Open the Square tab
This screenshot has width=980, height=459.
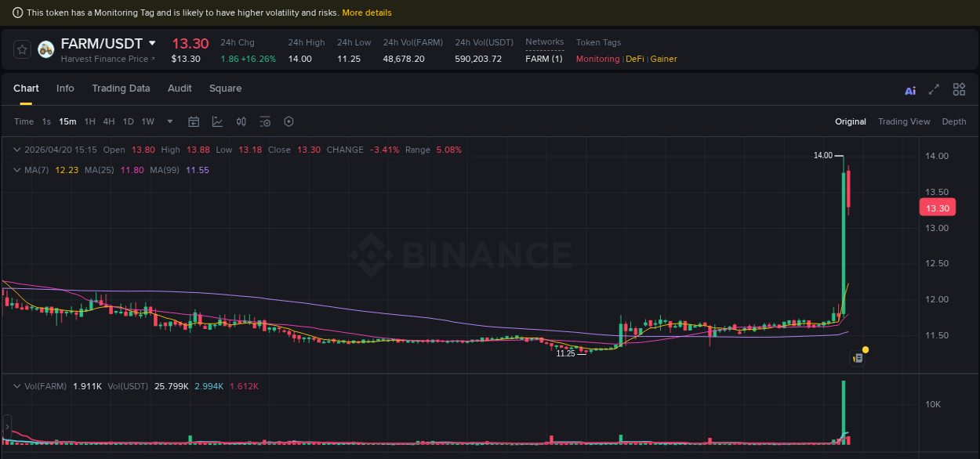225,89
